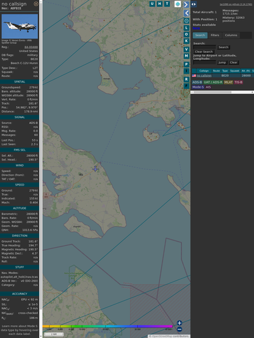Zoom in with the plus icon
Screen dimensions: 254x338
coord(180,323)
